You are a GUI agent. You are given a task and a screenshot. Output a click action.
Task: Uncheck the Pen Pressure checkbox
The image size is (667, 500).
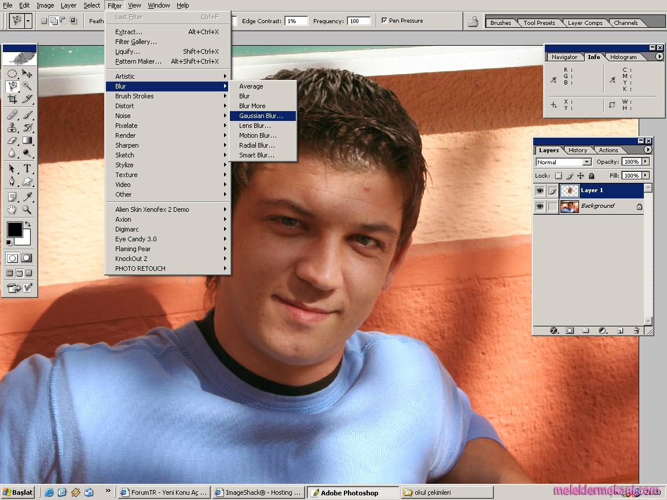pyautogui.click(x=384, y=21)
